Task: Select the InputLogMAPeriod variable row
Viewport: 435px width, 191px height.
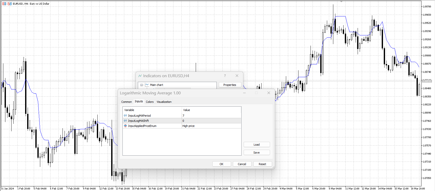Action: click(x=152, y=116)
